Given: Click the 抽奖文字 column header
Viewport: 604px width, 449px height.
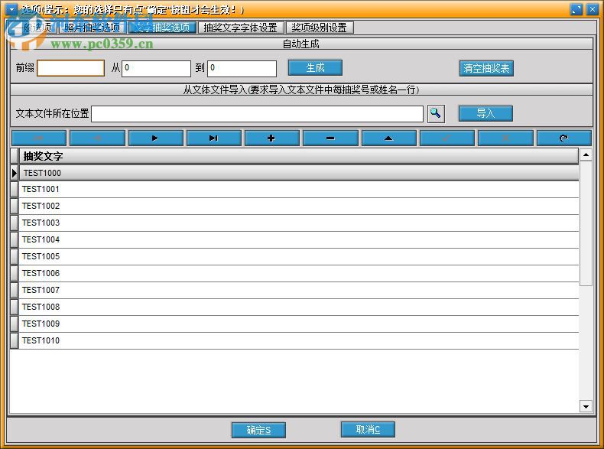Looking at the screenshot, I should point(298,156).
